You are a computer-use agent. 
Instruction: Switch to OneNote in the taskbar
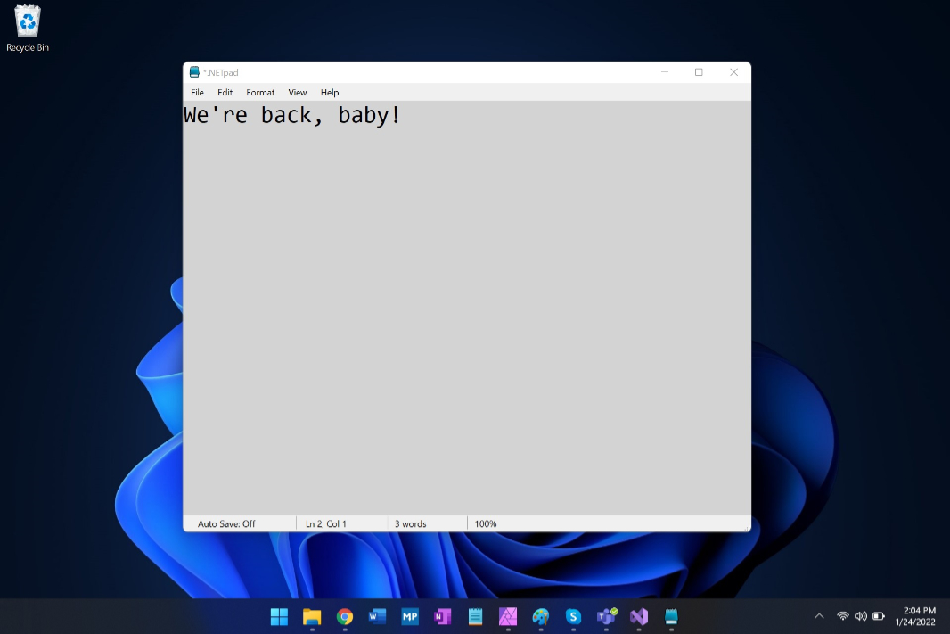tap(442, 616)
